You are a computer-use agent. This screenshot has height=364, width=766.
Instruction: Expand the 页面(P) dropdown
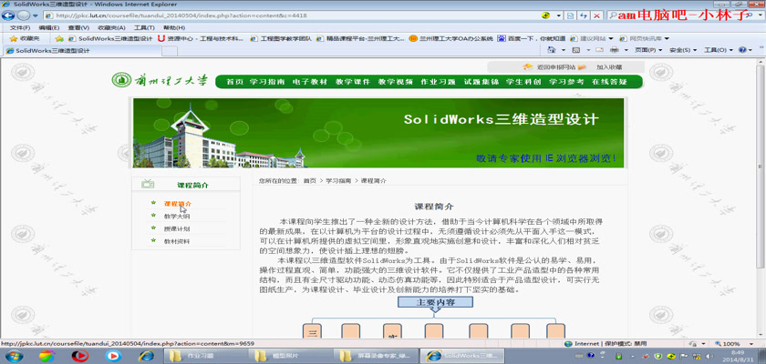(x=648, y=50)
